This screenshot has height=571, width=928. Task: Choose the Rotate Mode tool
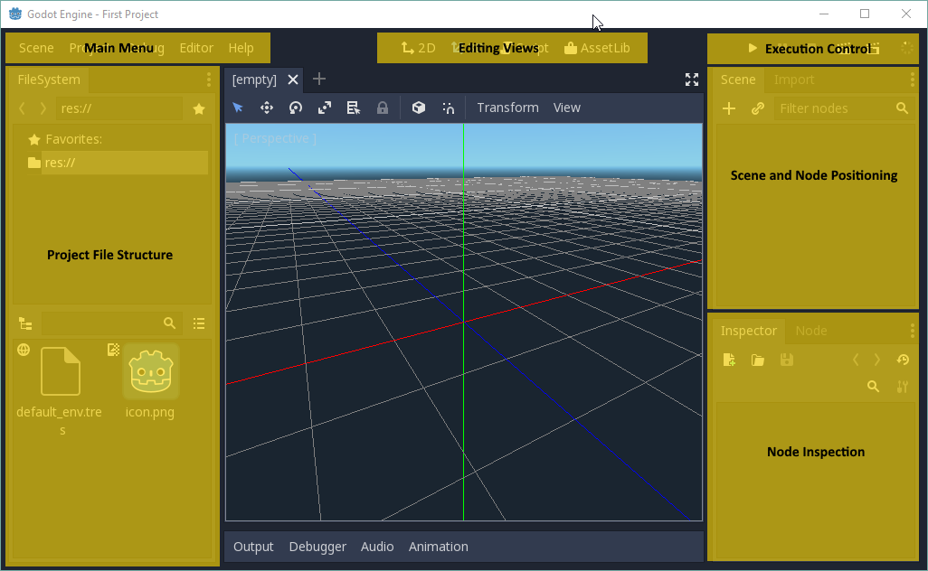(296, 108)
